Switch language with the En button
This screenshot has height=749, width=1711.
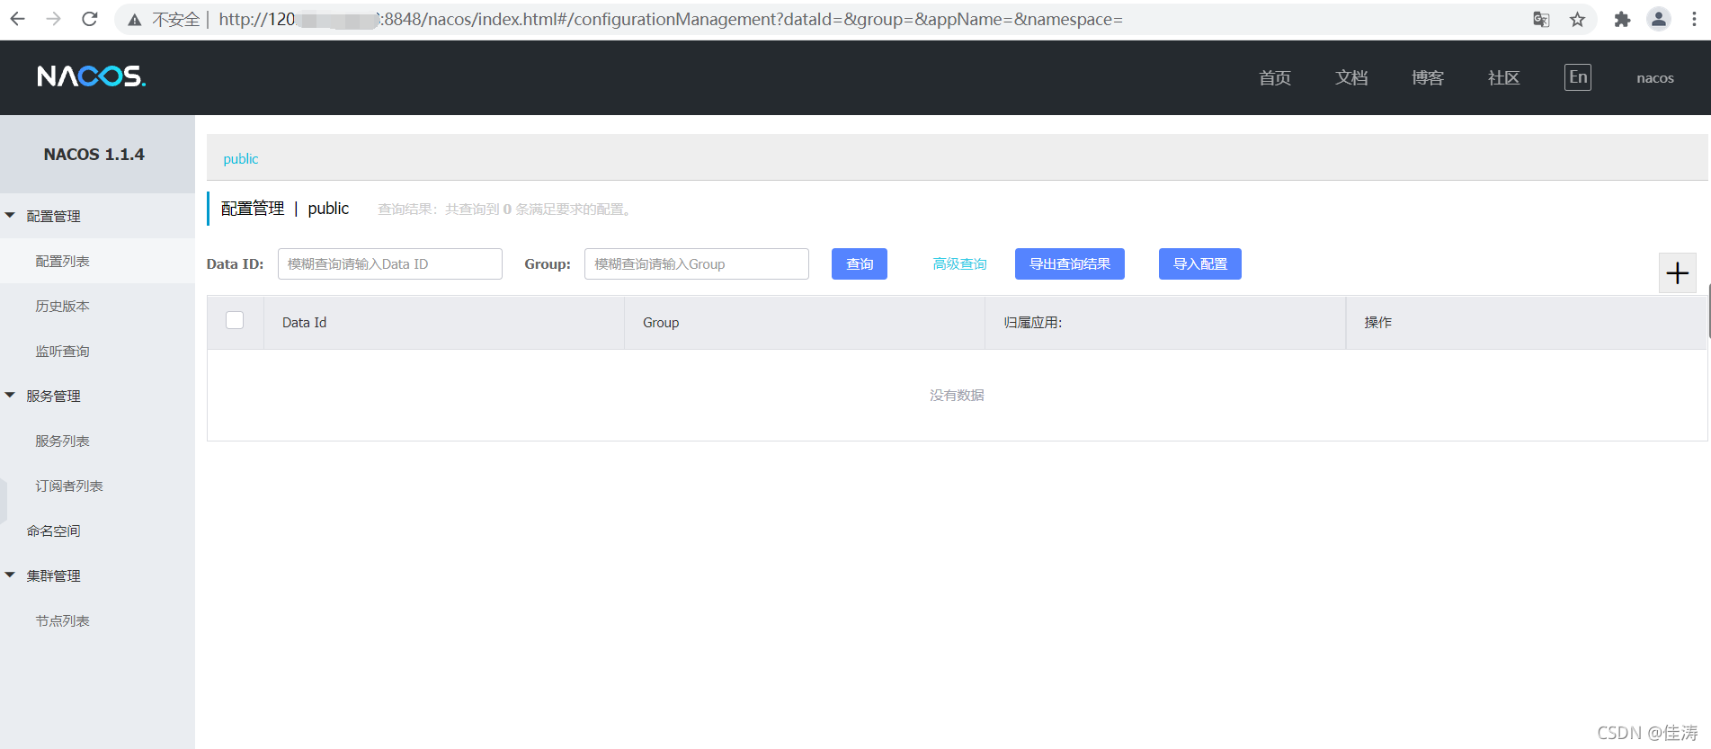[1578, 77]
